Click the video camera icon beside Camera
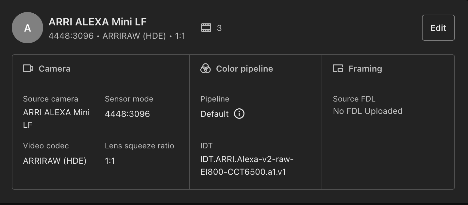Viewport: 468px width, 205px height. coord(28,68)
